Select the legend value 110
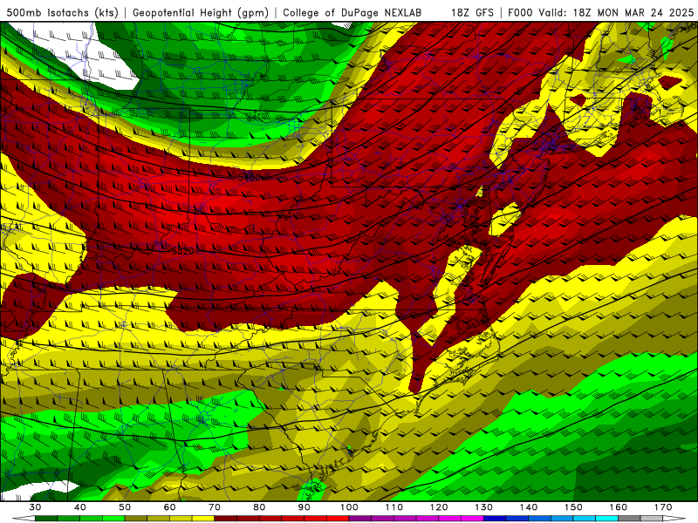The height and width of the screenshot is (523, 698). [x=394, y=507]
